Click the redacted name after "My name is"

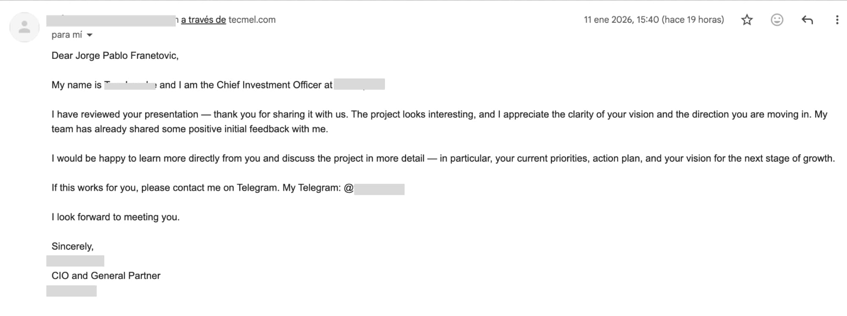pyautogui.click(x=130, y=85)
